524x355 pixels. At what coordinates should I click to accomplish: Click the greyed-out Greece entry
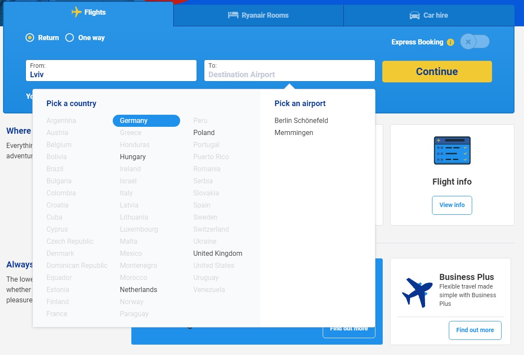[x=130, y=133]
